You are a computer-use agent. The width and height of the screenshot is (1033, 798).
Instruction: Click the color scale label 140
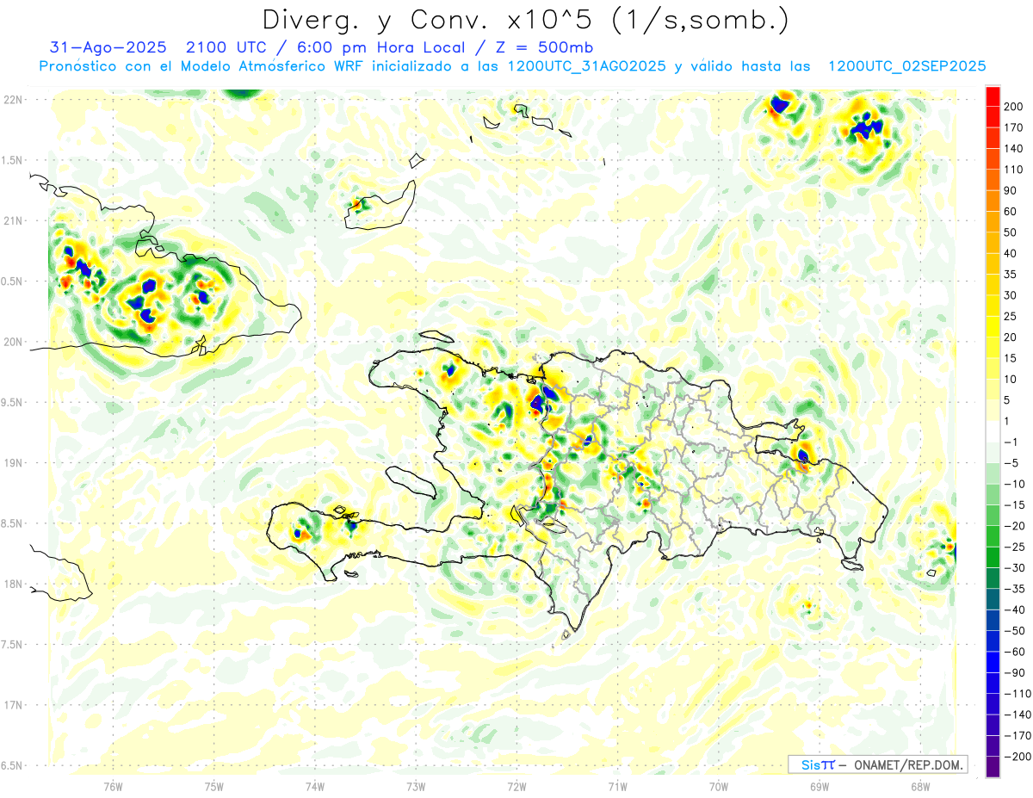point(1013,148)
